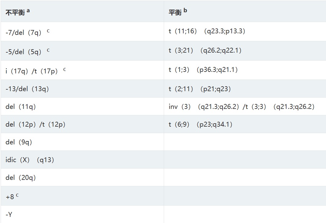Screen dimensions: 326x223
Task: Click the del(20q) cell
Action: 21,178
